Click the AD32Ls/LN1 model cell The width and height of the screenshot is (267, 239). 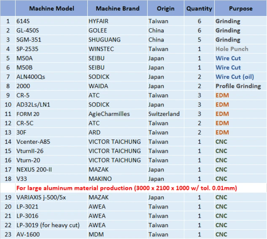51,104
